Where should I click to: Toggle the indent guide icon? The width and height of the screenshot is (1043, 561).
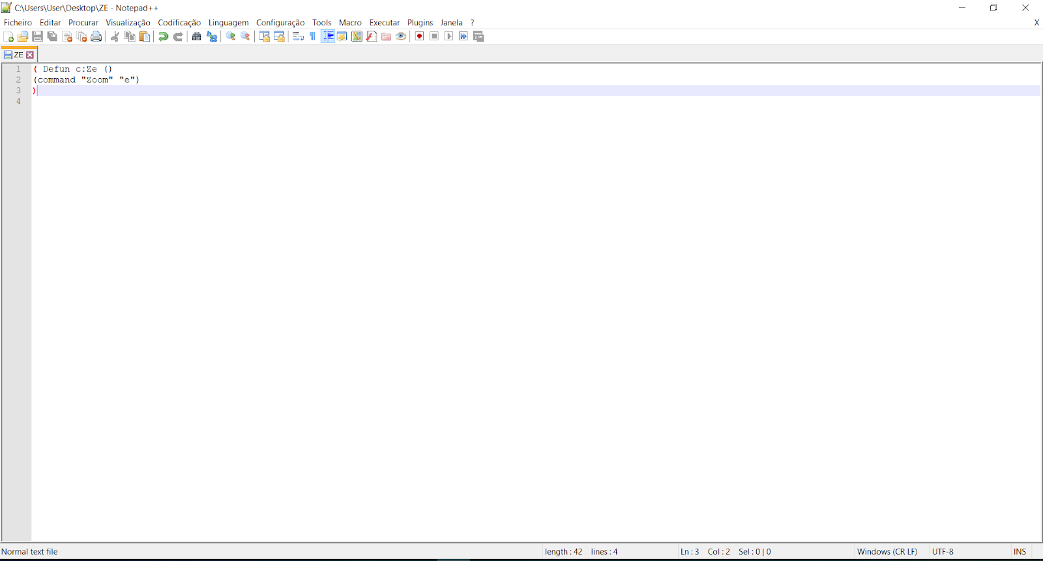coord(328,36)
